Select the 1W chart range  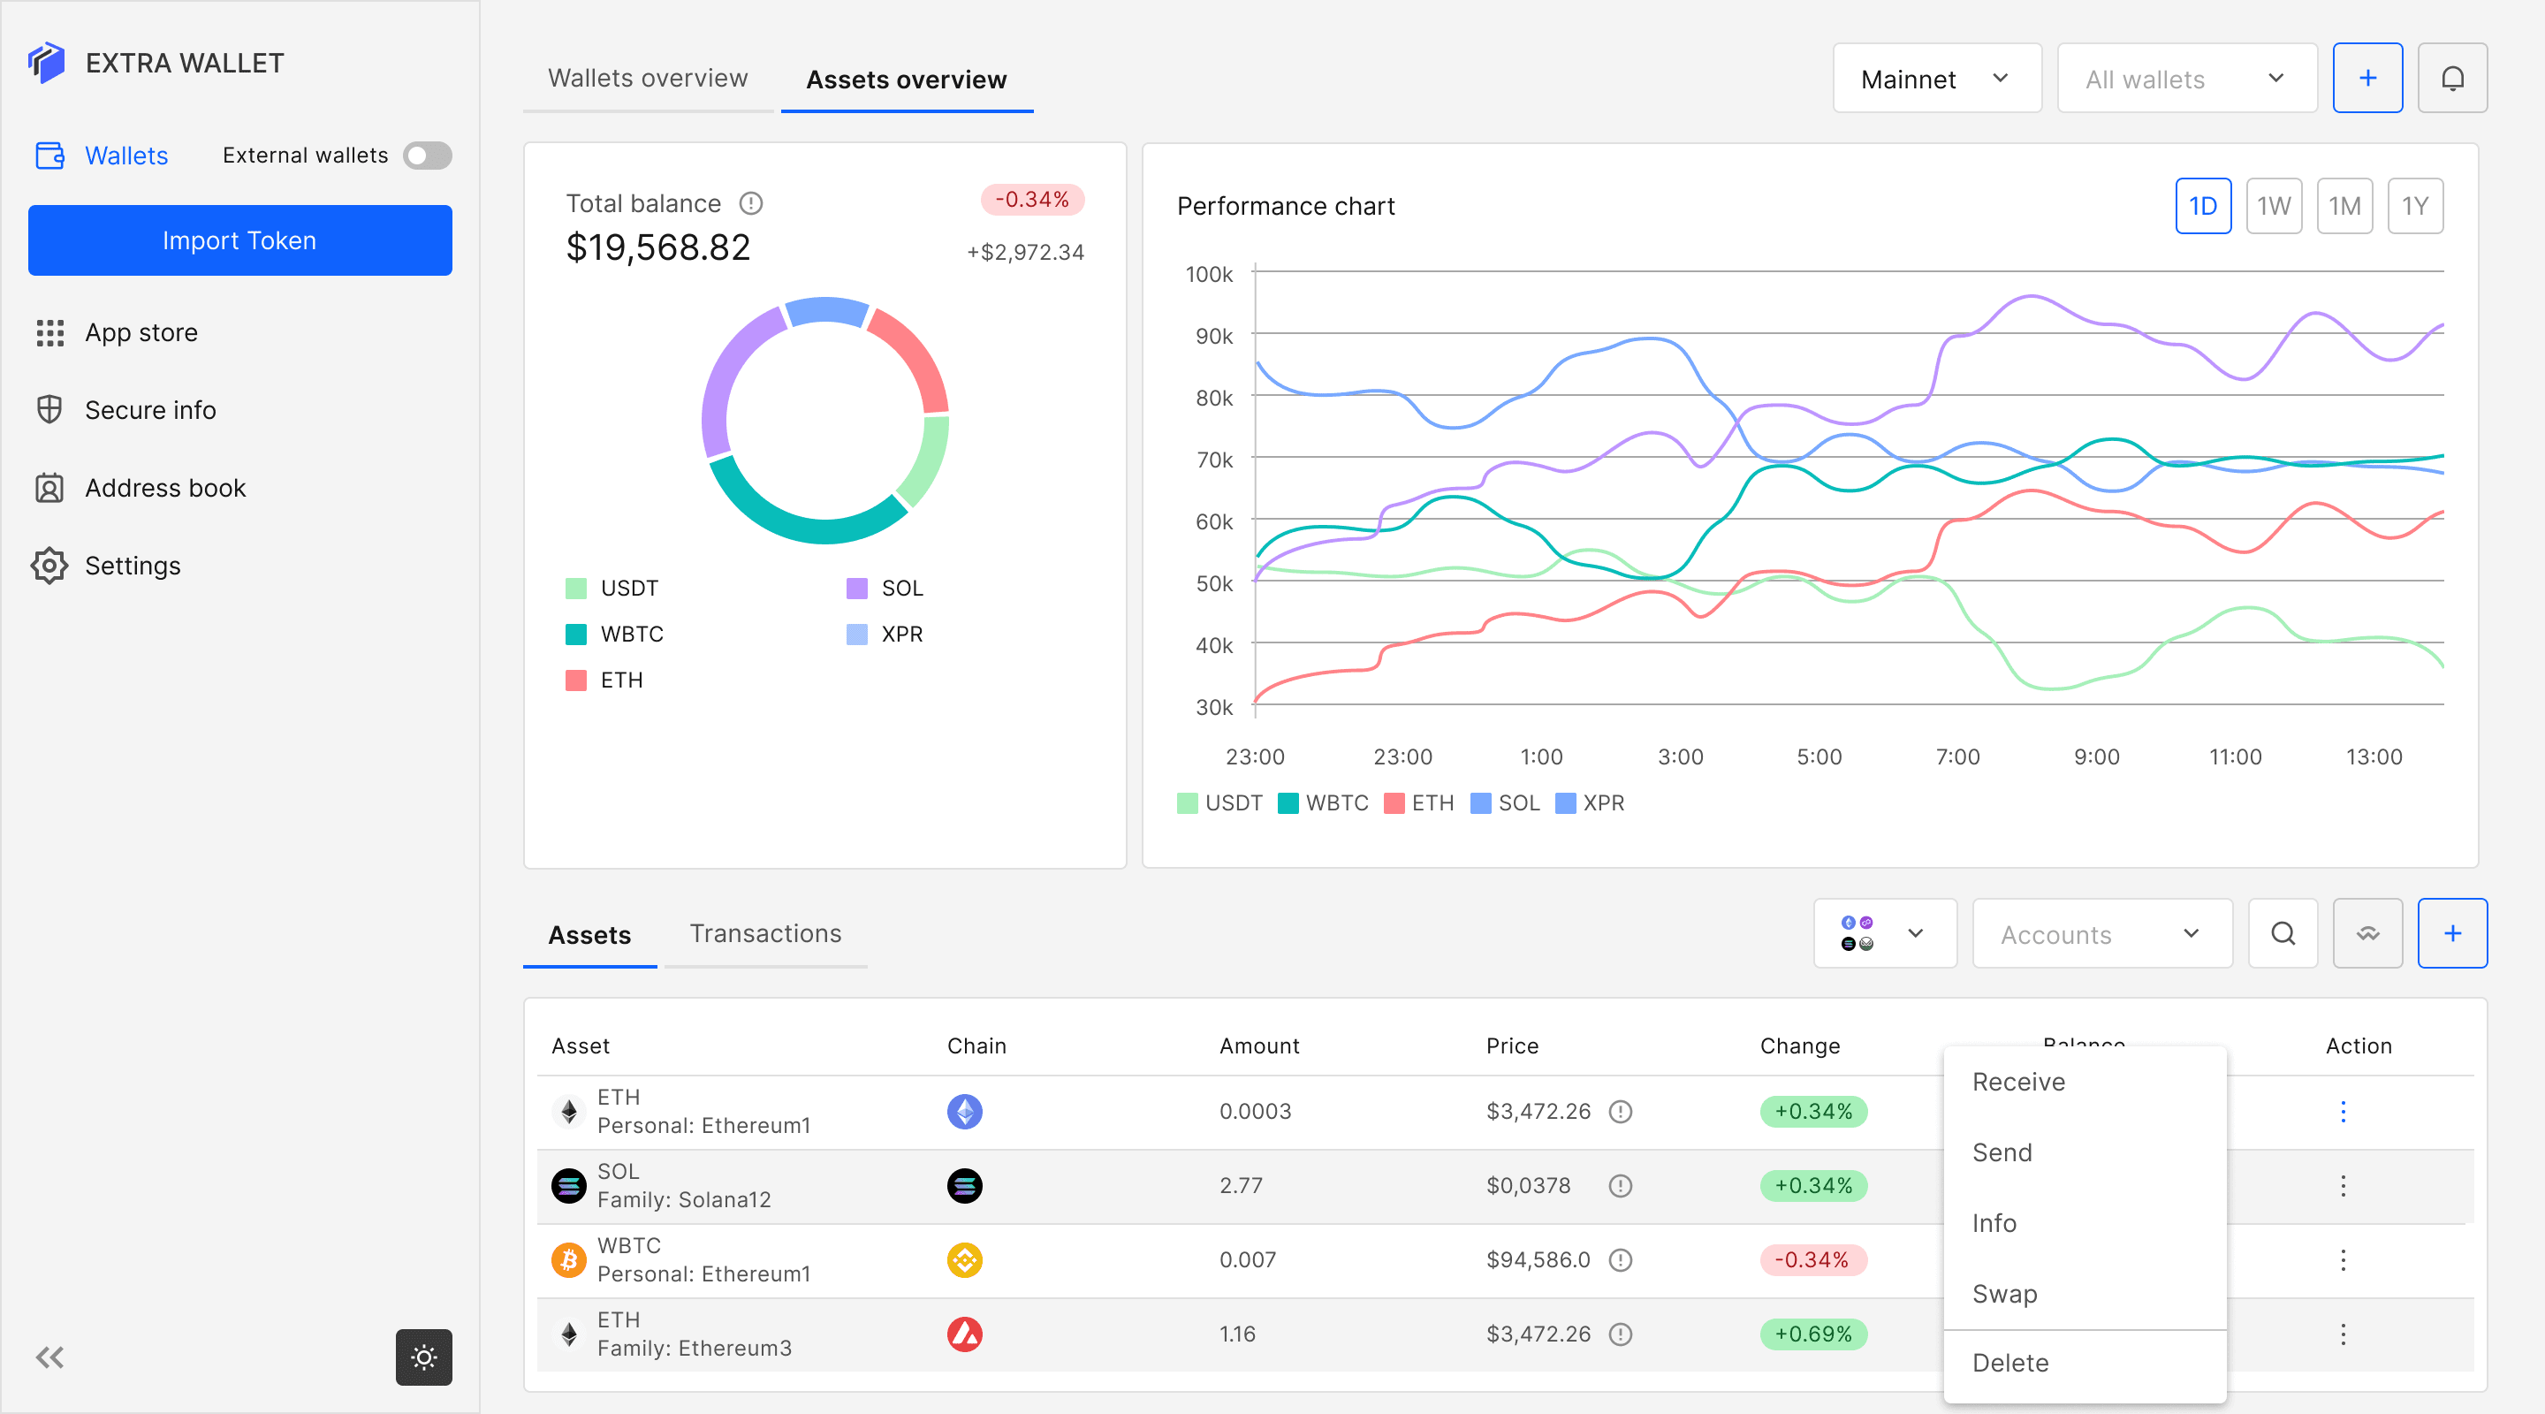pos(2274,206)
